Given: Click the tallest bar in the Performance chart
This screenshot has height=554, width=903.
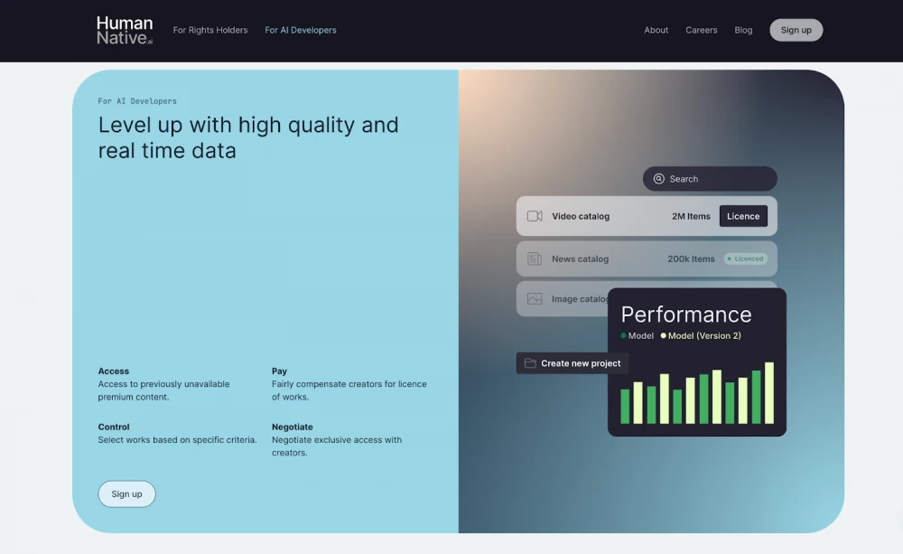Looking at the screenshot, I should (x=768, y=393).
